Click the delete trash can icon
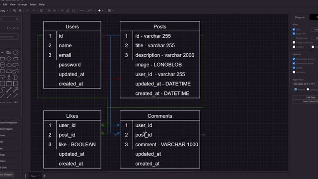Viewport: 318px width, 179px height. point(41,10)
